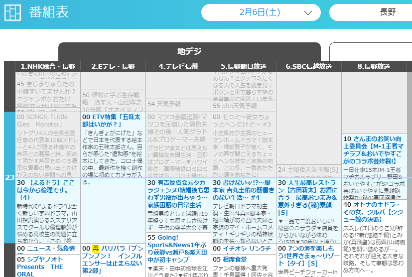Click the 4.テレビ信州 channel header

click(178, 66)
